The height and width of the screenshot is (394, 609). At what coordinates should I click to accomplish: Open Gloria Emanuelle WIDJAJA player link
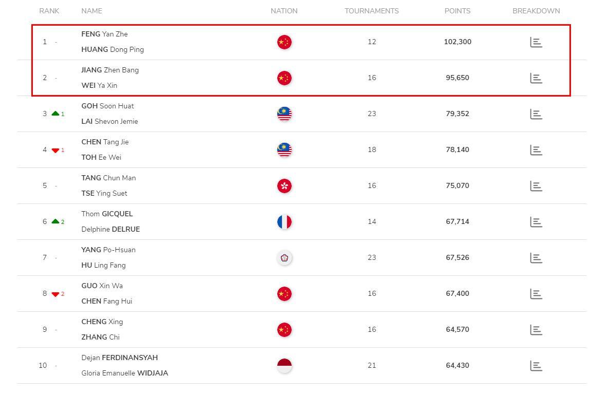point(125,373)
